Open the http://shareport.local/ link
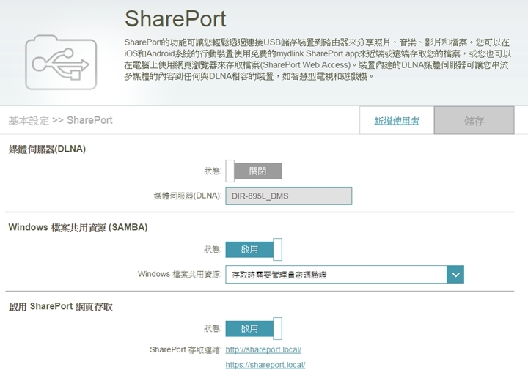 (x=263, y=349)
